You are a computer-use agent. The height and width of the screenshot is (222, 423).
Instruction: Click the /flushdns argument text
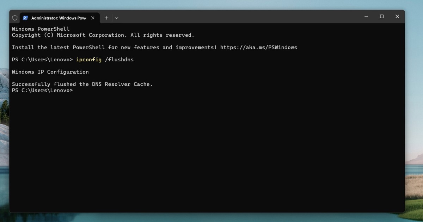pyautogui.click(x=120, y=60)
